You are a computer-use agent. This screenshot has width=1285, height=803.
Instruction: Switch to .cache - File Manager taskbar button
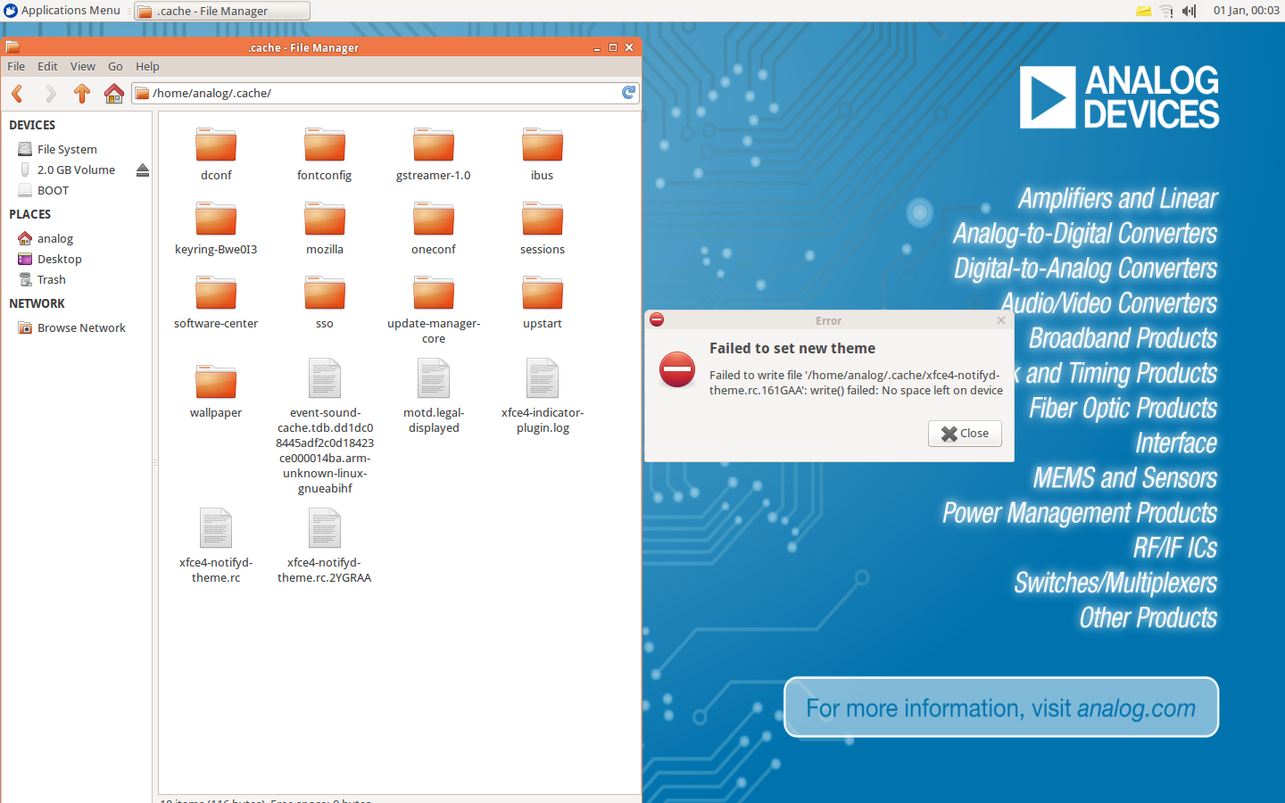[x=222, y=11]
